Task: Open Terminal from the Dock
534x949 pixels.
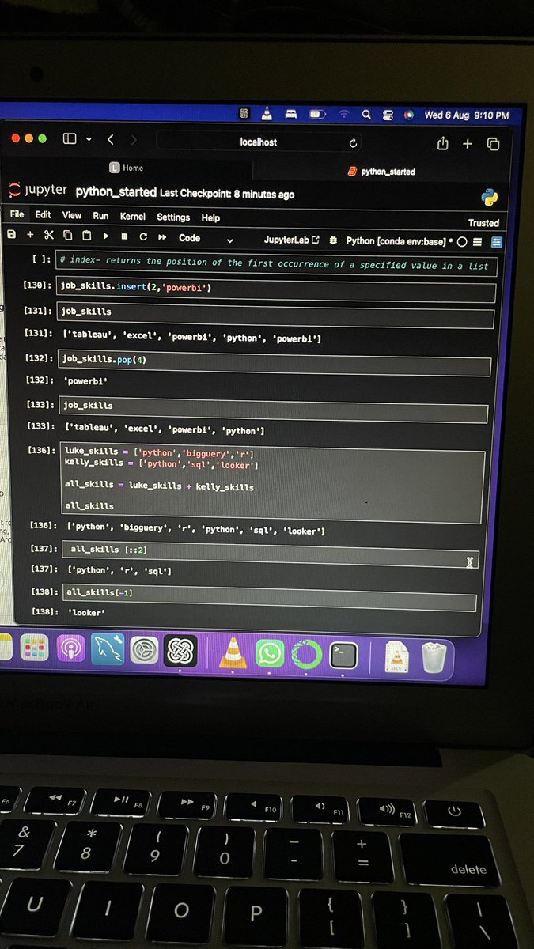Action: tap(343, 655)
